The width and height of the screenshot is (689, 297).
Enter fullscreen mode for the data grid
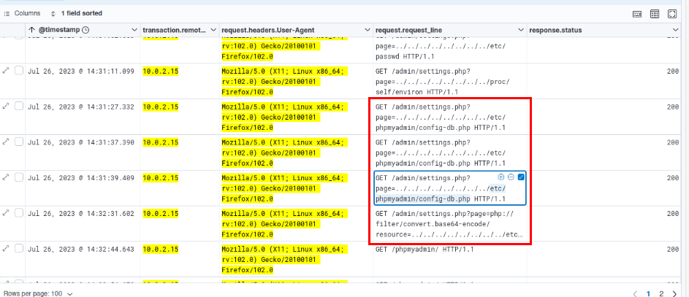[x=672, y=14]
